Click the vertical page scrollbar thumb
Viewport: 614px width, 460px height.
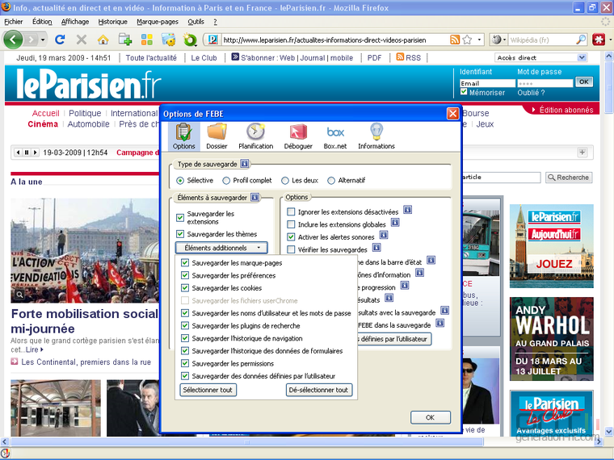[x=609, y=87]
